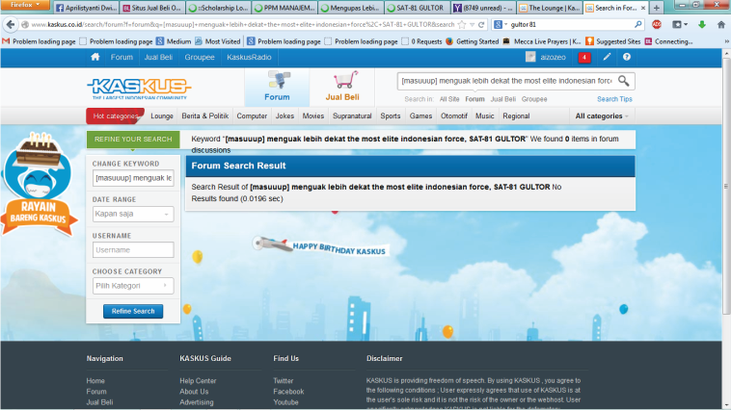This screenshot has height=410, width=731.
Task: Close the Search in Forum tab
Action: [x=643, y=8]
